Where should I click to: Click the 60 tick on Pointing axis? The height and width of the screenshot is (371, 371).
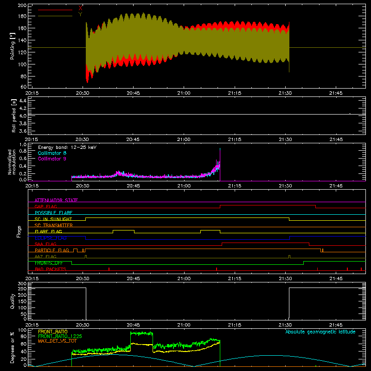[24, 87]
